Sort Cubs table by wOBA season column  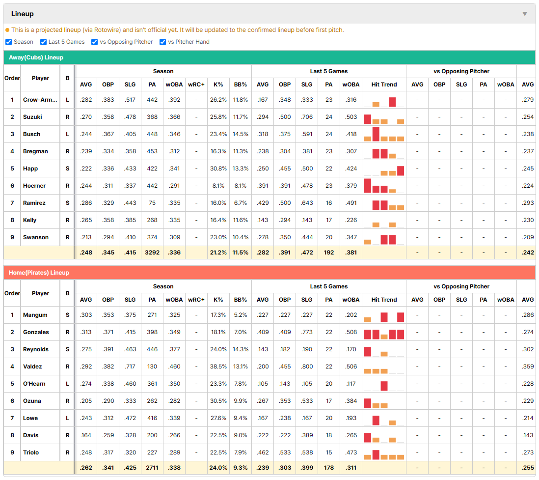tap(174, 85)
